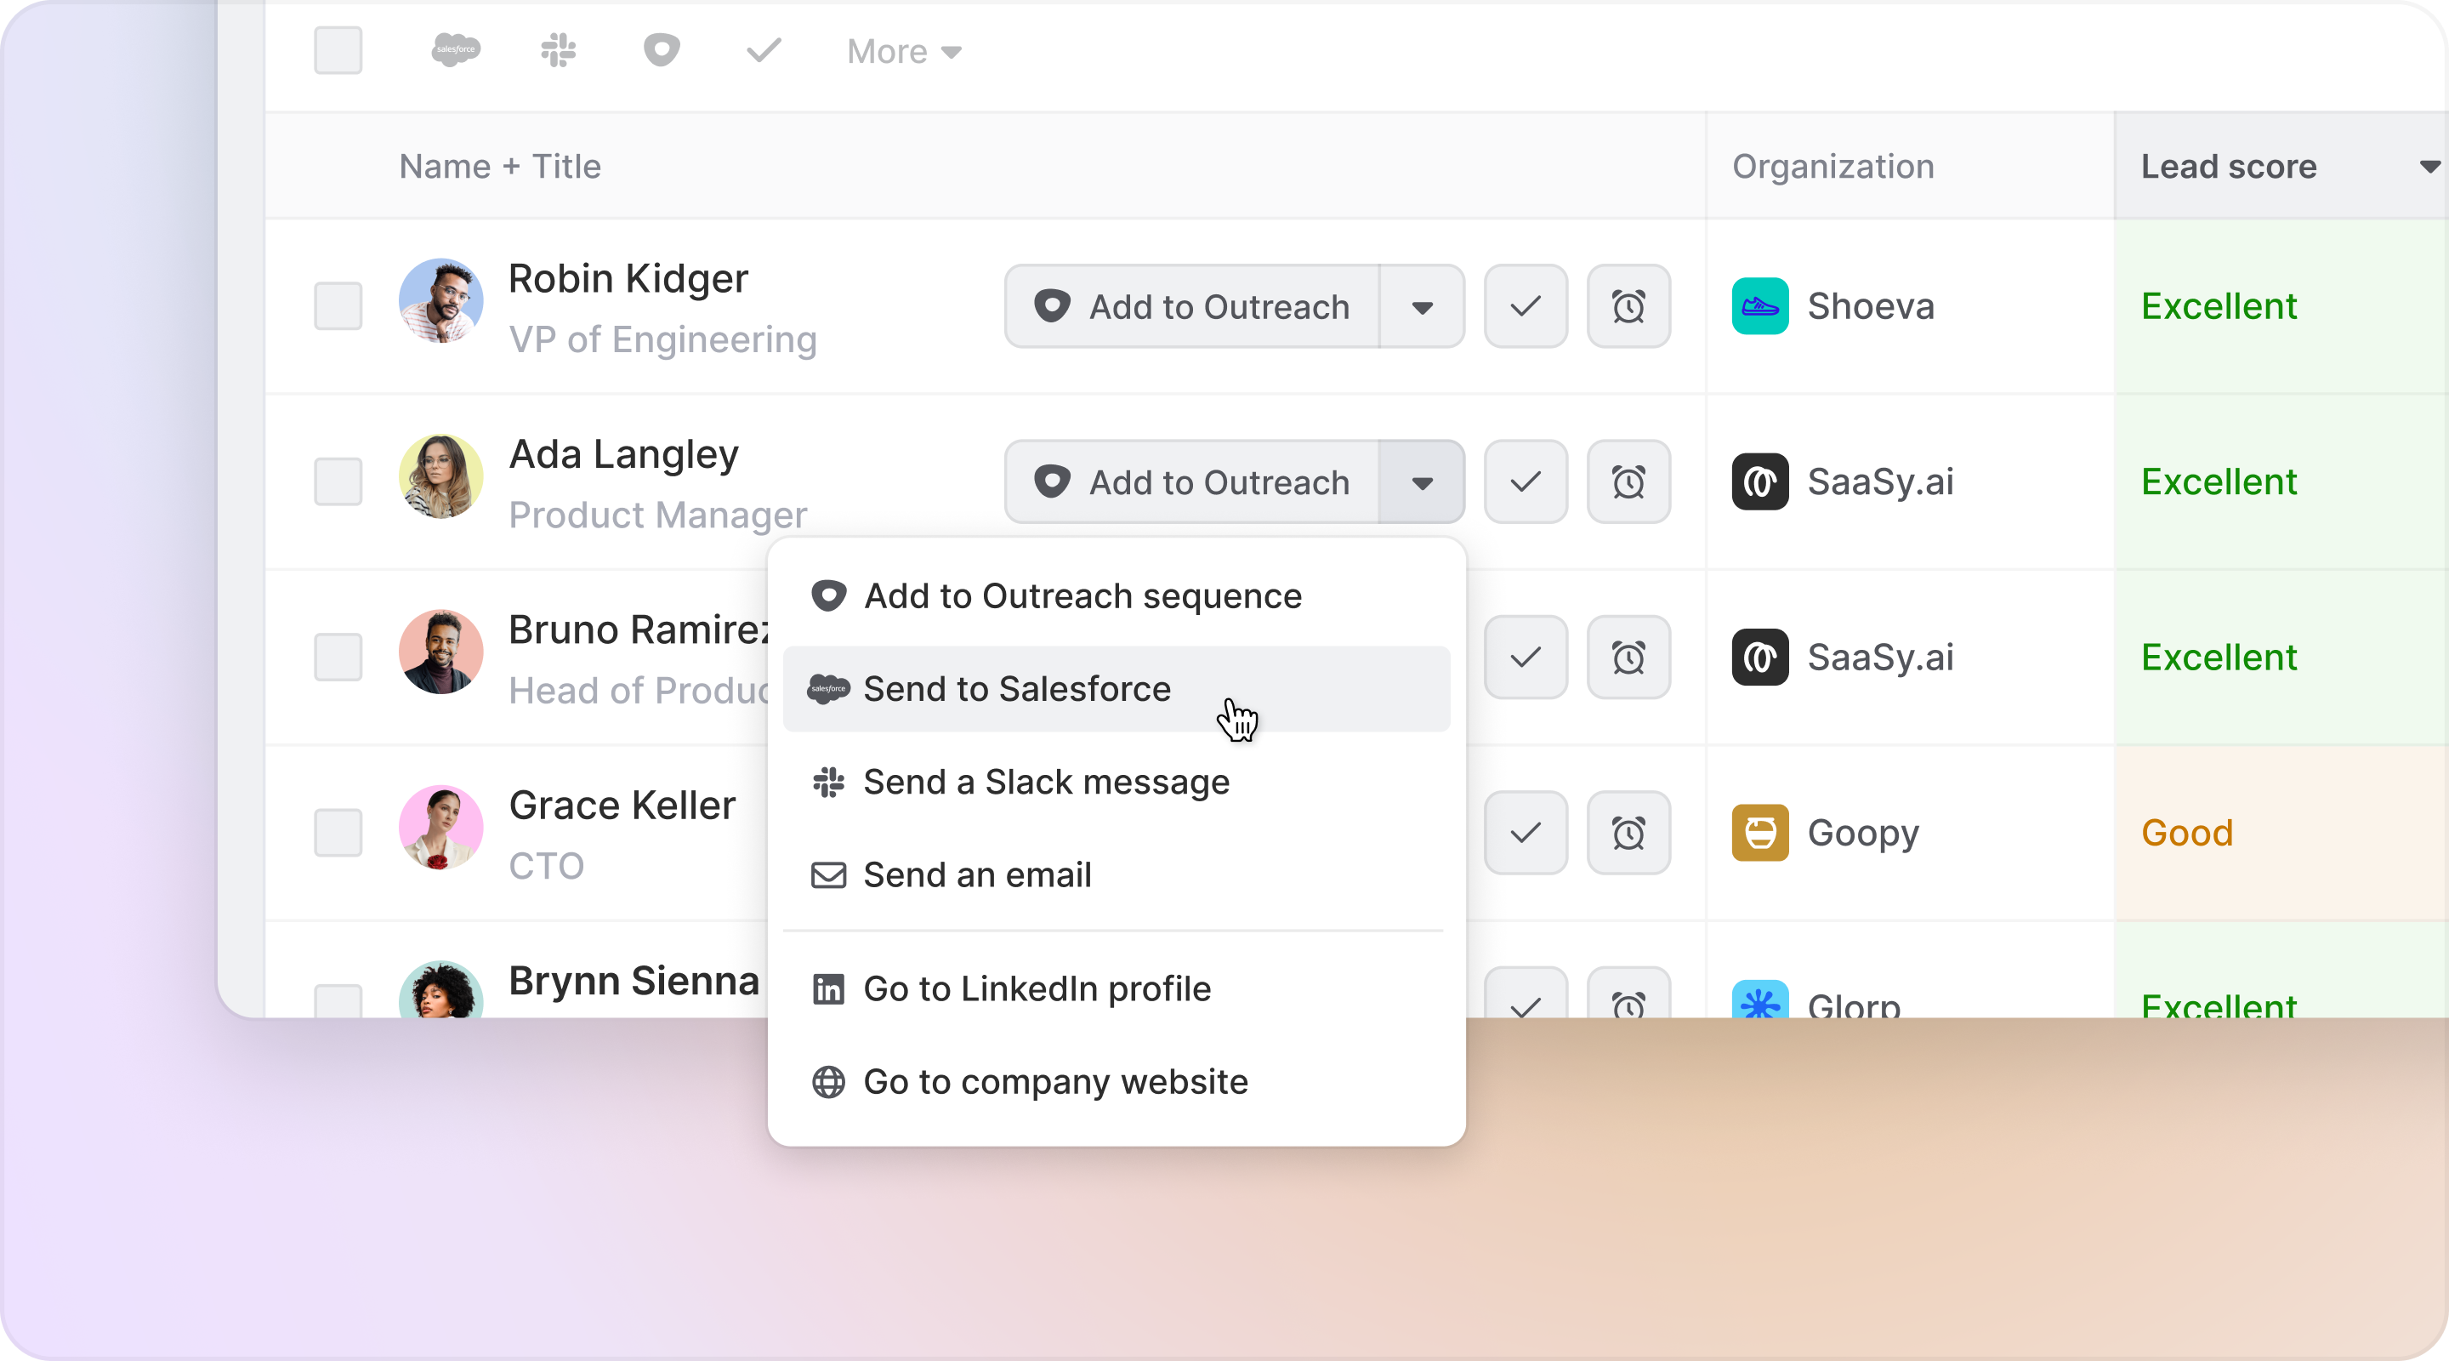Click Grace Keller's Good lead score cell
2449x1361 pixels.
click(x=2186, y=833)
